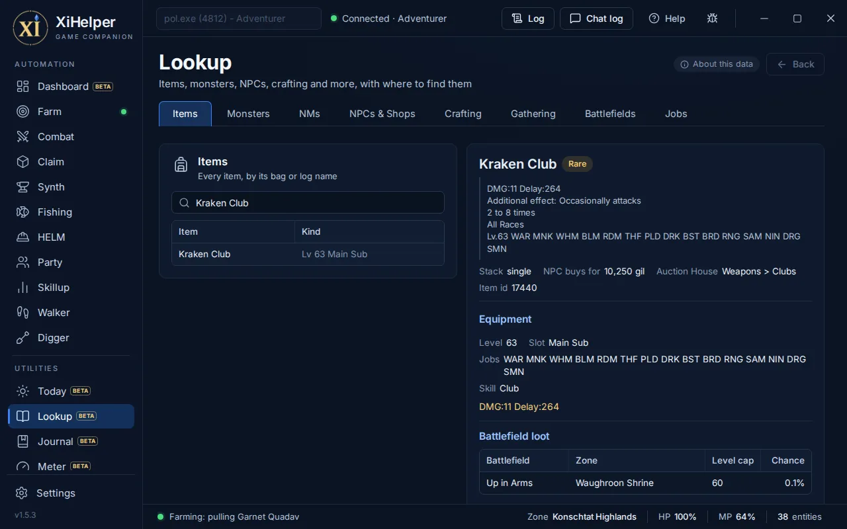This screenshot has width=847, height=529.
Task: Click the Party people icon
Action: (23, 263)
